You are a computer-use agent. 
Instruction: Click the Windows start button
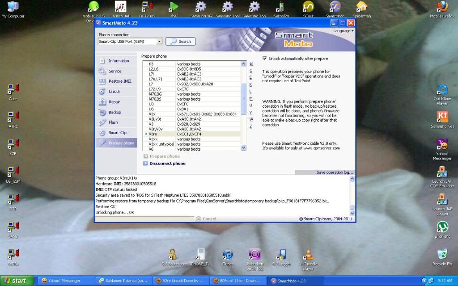click(x=17, y=281)
